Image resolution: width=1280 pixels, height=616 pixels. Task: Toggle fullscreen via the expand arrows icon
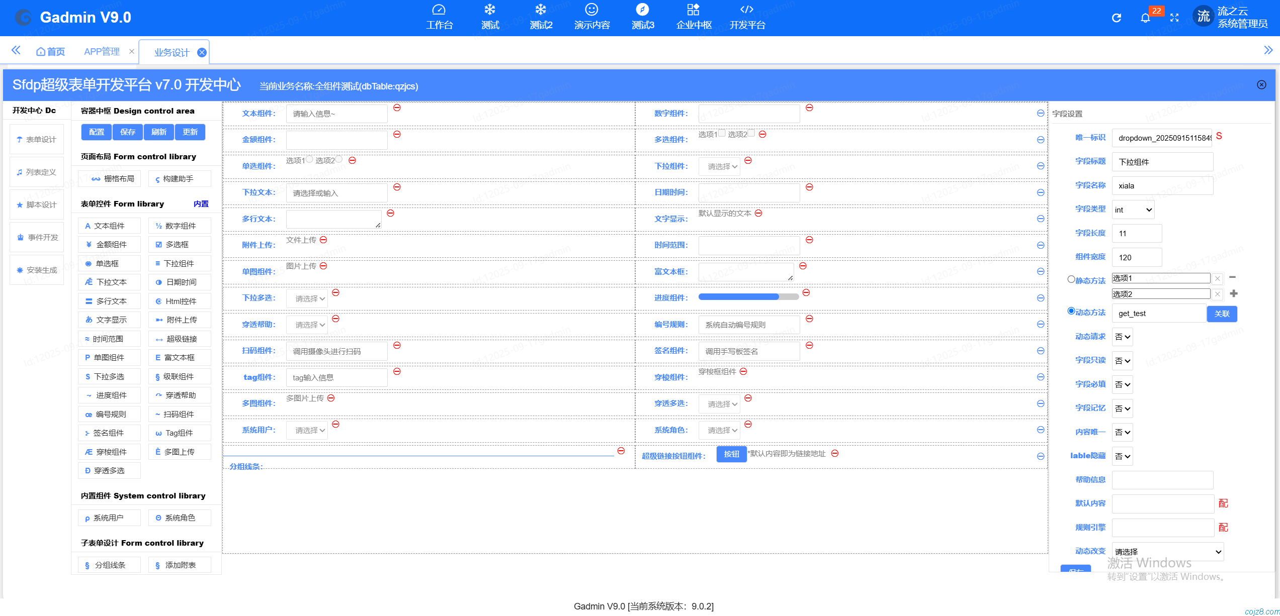pyautogui.click(x=1174, y=18)
